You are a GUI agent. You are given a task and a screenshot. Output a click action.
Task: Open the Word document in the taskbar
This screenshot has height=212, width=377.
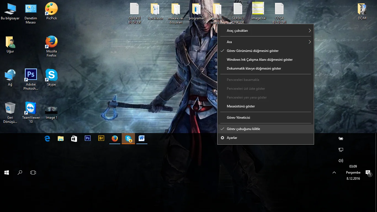pyautogui.click(x=142, y=138)
